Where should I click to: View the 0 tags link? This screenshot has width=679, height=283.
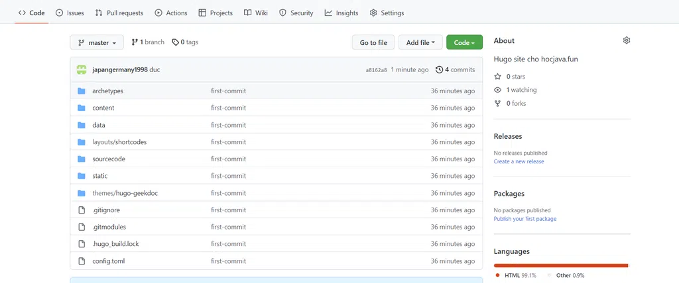click(186, 42)
